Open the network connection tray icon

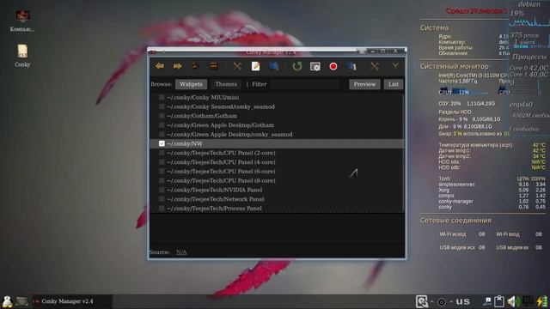(x=487, y=301)
